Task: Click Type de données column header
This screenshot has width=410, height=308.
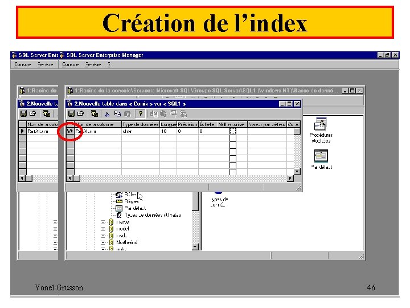Action: click(x=141, y=124)
